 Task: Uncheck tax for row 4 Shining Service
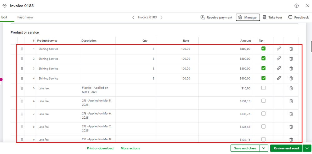pos(264,78)
